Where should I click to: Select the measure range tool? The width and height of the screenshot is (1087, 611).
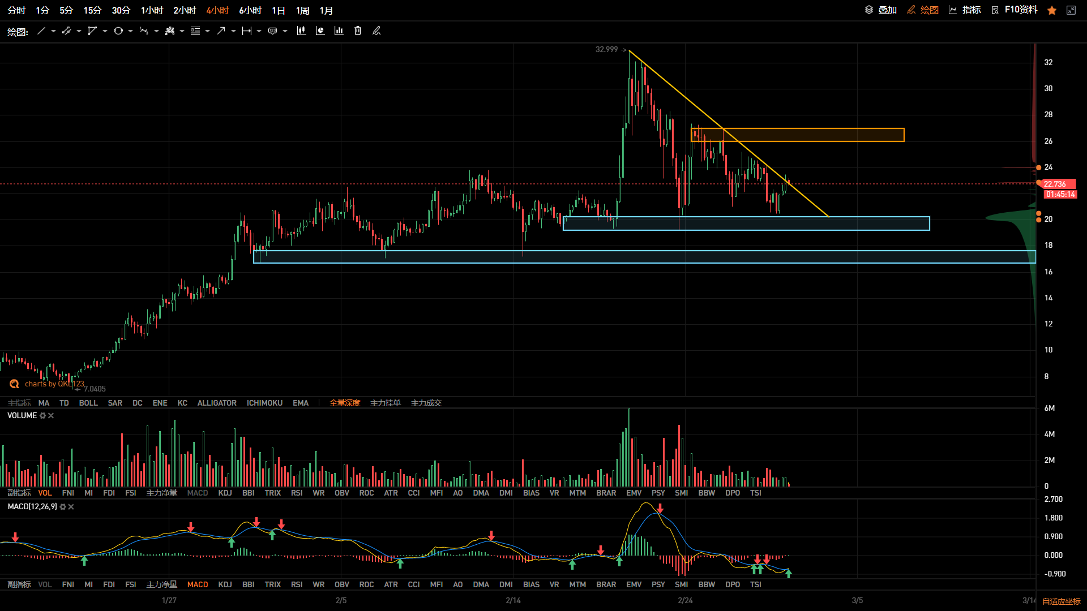246,31
